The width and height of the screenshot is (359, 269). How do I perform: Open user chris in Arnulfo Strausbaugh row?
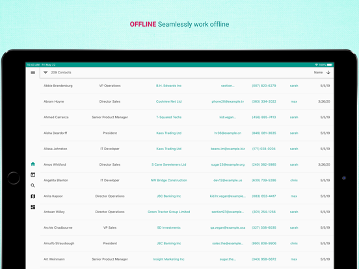click(x=294, y=244)
